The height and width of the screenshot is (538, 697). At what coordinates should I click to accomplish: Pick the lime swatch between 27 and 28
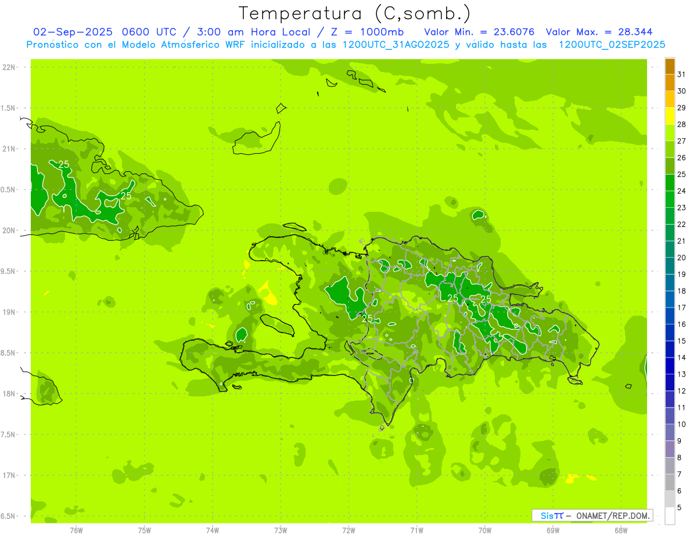pyautogui.click(x=670, y=133)
